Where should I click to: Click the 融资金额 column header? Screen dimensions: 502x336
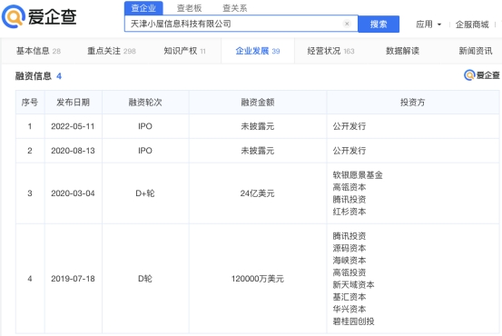(258, 103)
